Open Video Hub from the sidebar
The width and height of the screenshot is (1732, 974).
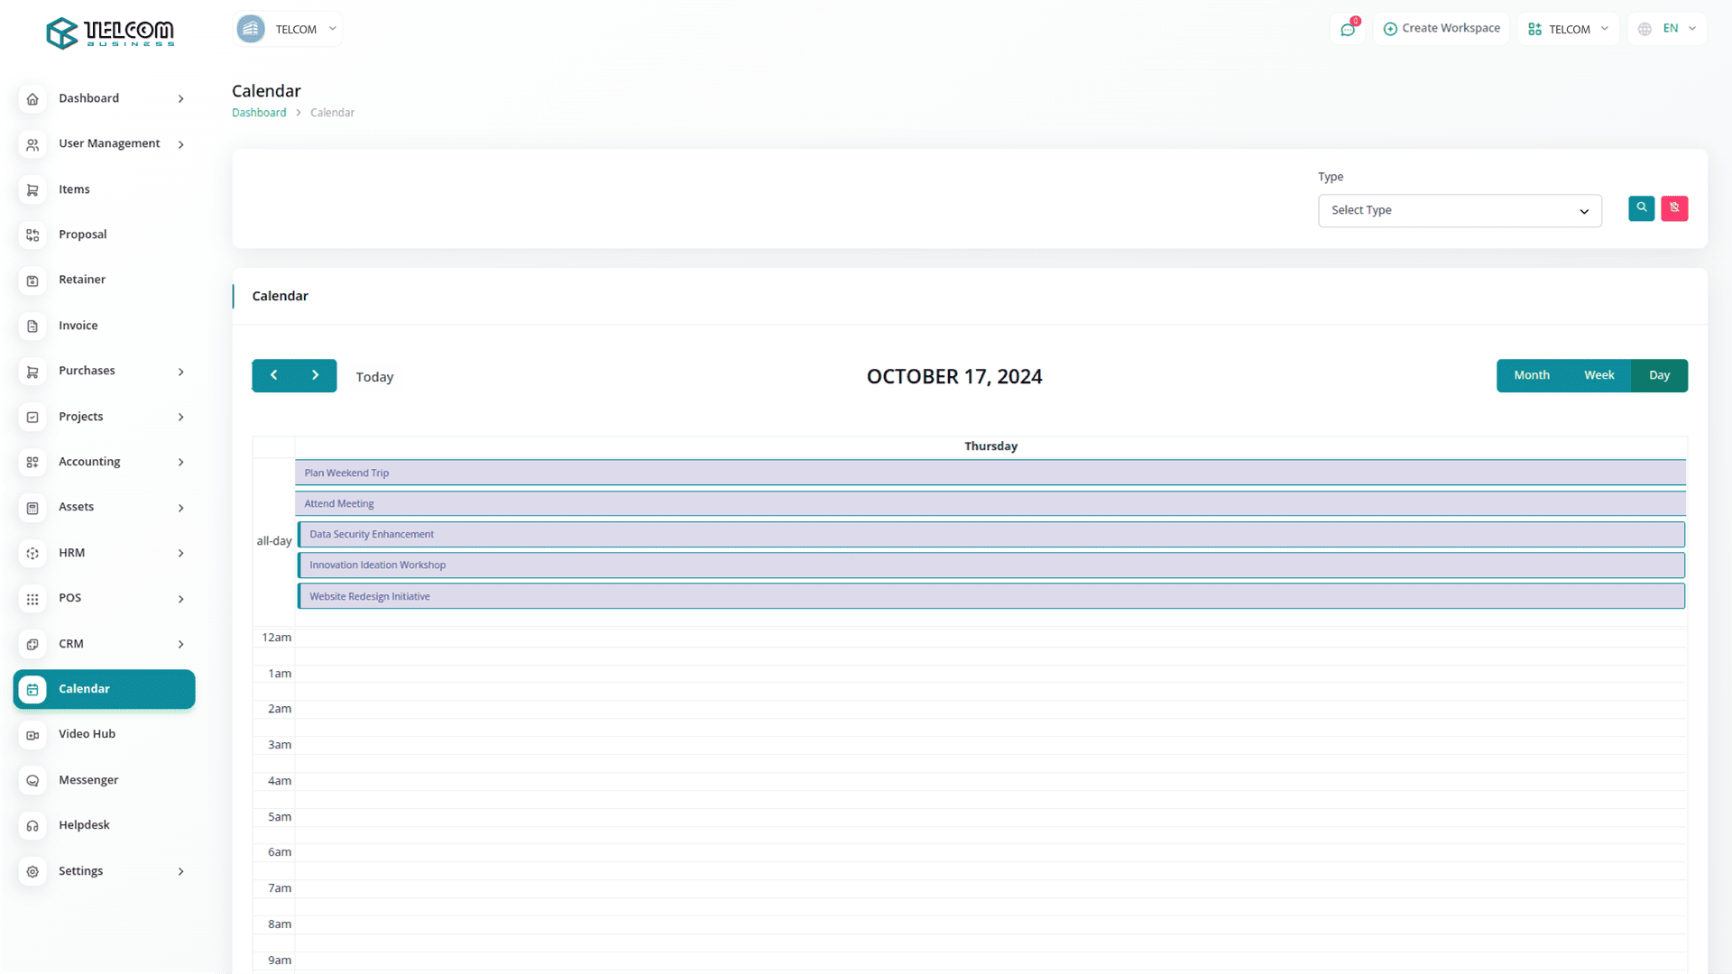pyautogui.click(x=87, y=734)
